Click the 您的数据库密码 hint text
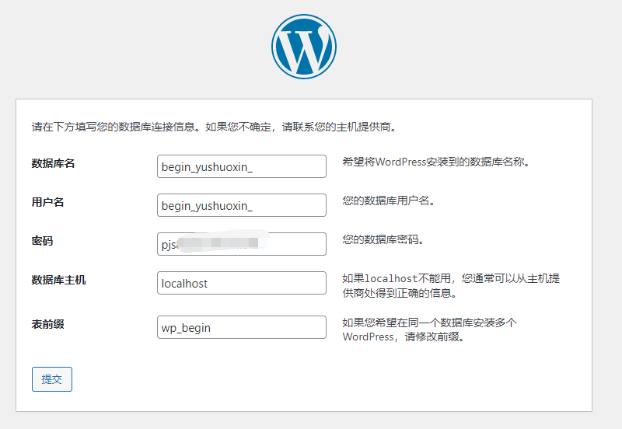This screenshot has width=622, height=429. click(x=383, y=239)
